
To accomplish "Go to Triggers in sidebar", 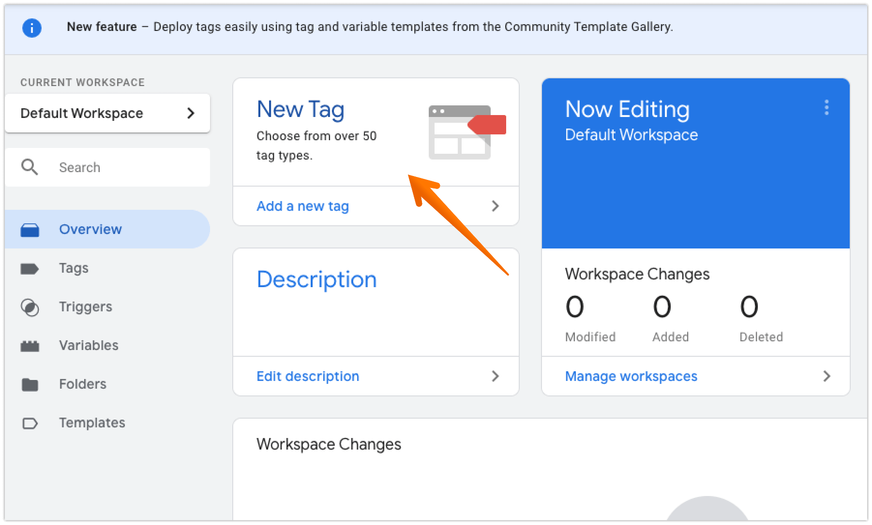I will (107, 307).
